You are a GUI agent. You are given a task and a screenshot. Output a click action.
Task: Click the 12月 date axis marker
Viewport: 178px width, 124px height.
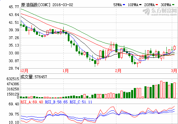[24, 71]
